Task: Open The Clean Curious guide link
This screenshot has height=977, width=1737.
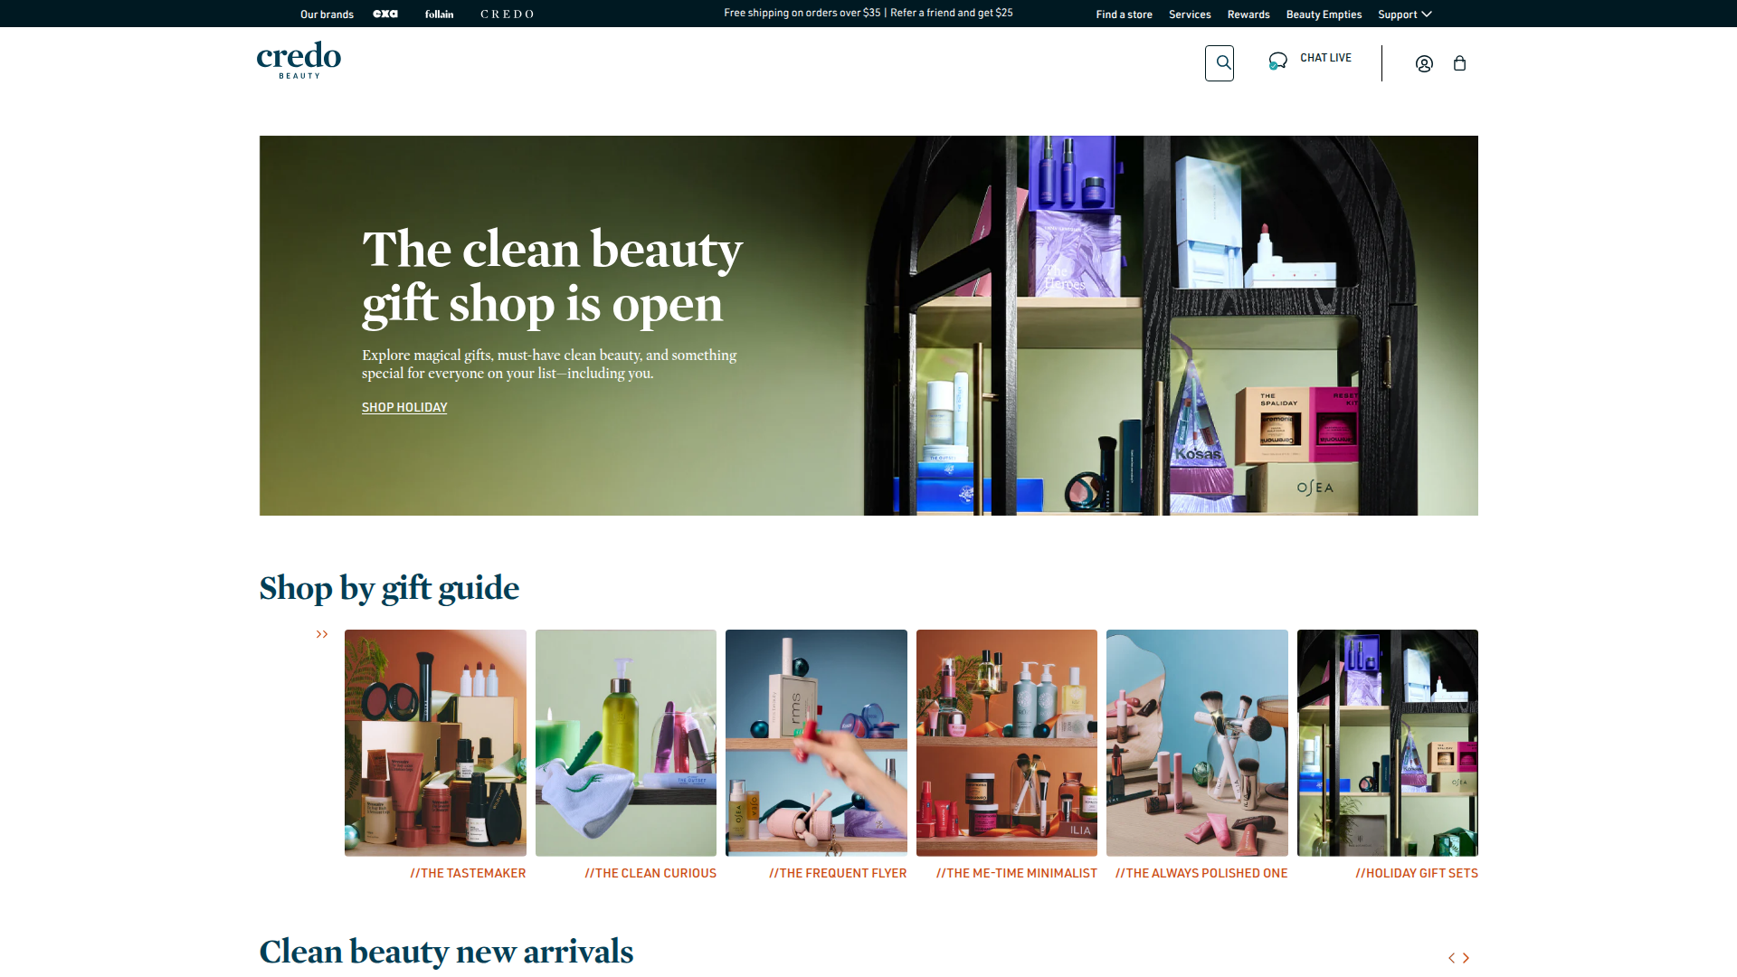Action: point(650,874)
